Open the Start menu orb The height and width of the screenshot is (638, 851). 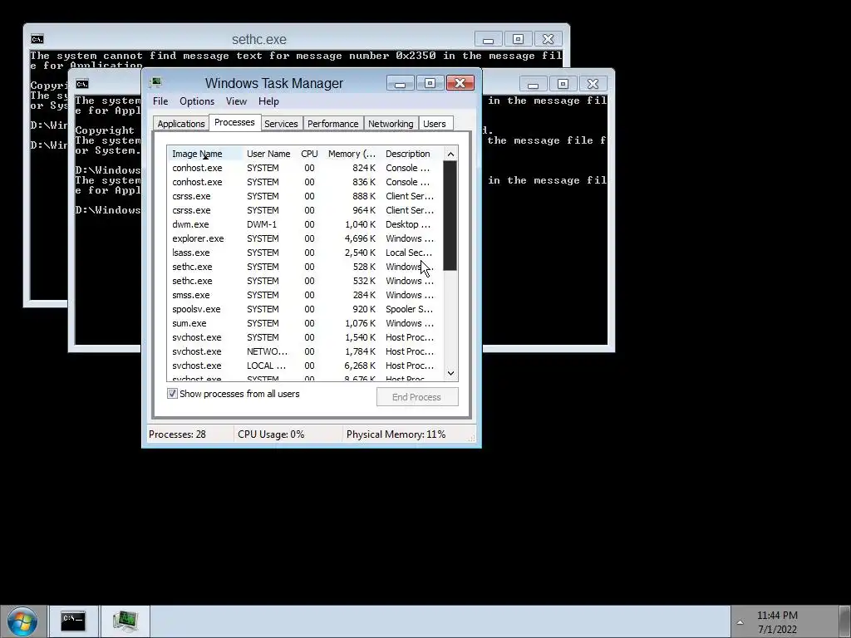(22, 621)
